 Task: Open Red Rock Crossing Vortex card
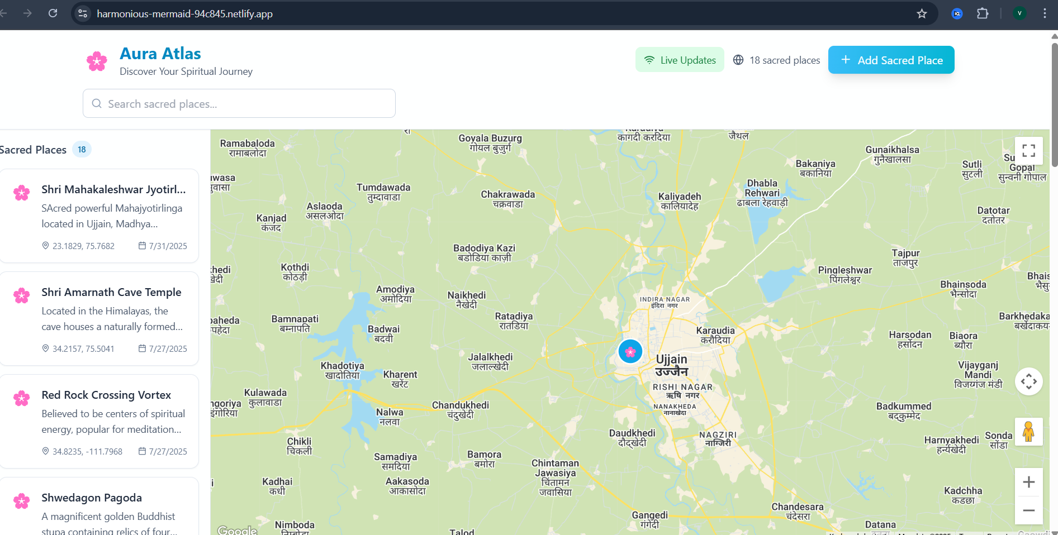[99, 421]
